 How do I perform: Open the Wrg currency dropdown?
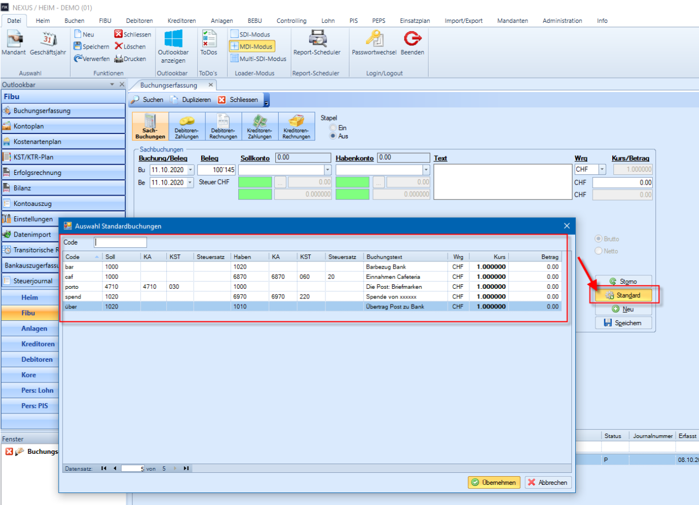click(602, 170)
